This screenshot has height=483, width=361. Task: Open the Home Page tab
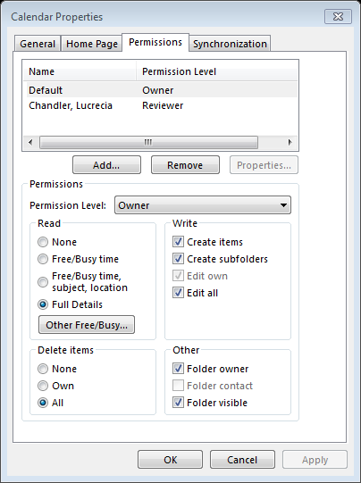[x=92, y=44]
